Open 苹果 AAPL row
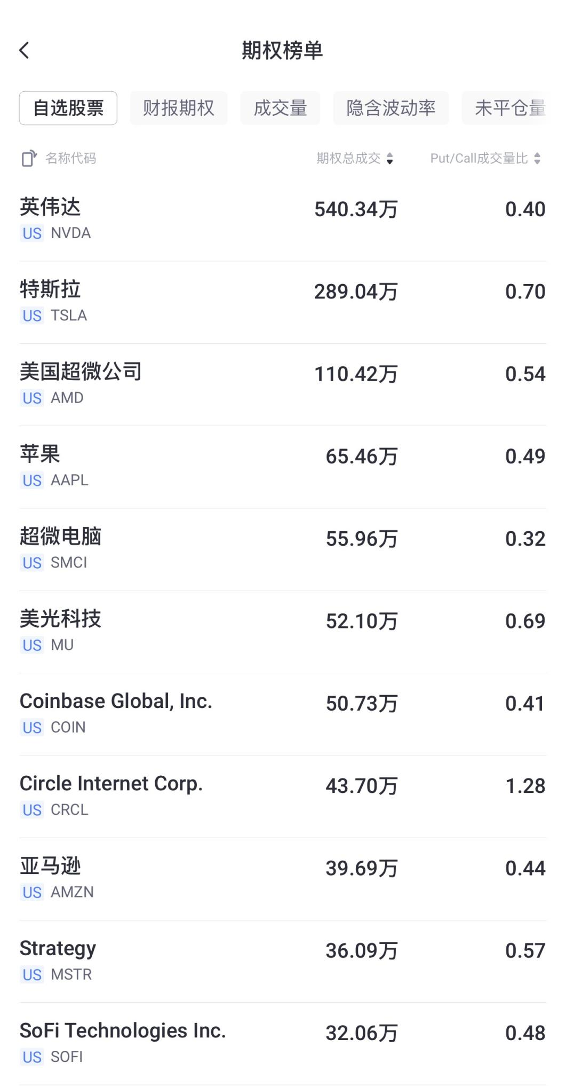The height and width of the screenshot is (1086, 566). [283, 466]
